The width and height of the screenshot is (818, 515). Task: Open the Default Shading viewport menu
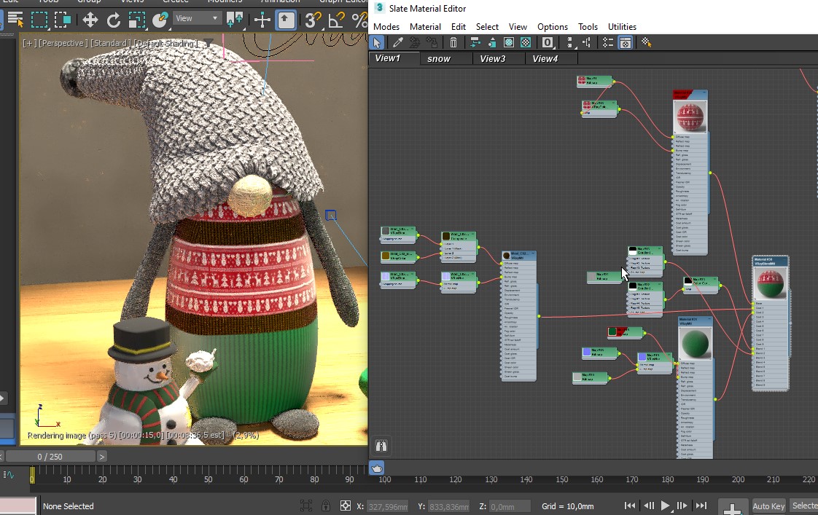point(165,44)
